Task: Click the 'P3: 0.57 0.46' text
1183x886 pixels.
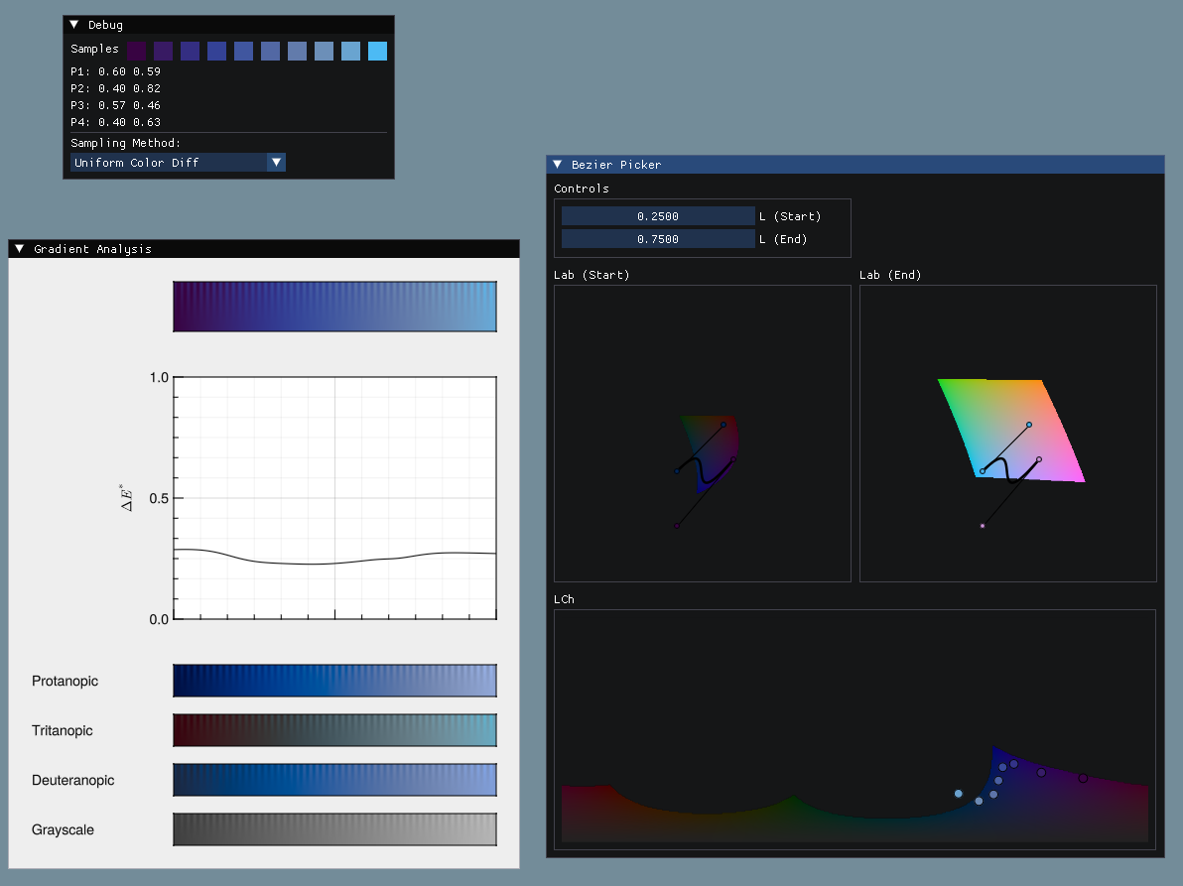Action: click(115, 105)
